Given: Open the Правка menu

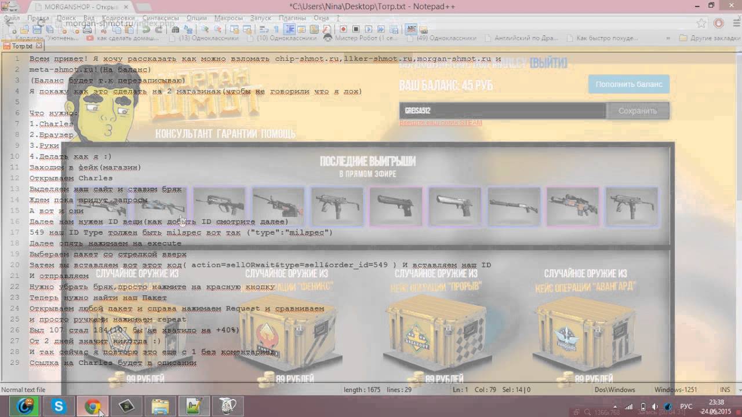Looking at the screenshot, I should pyautogui.click(x=38, y=18).
